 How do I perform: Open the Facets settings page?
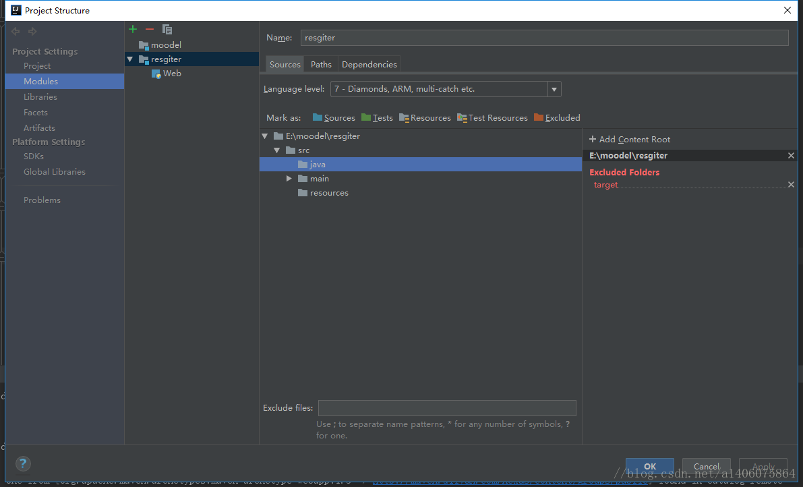click(x=35, y=112)
